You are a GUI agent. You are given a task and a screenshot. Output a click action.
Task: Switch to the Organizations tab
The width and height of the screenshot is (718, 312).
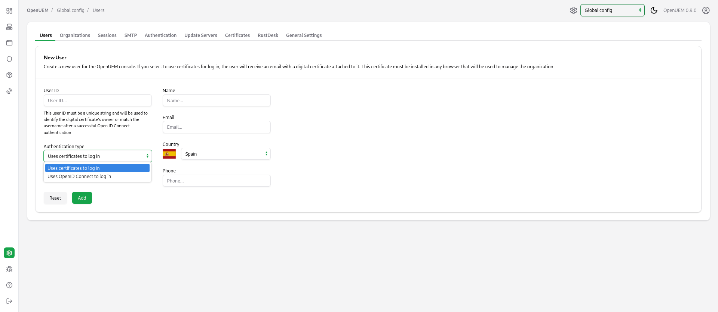pos(75,35)
